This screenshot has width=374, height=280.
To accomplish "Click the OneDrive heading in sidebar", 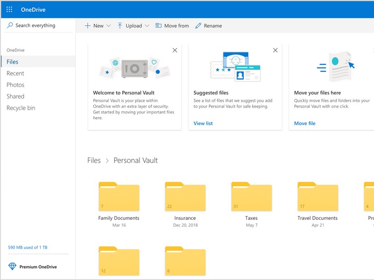I will (16, 50).
